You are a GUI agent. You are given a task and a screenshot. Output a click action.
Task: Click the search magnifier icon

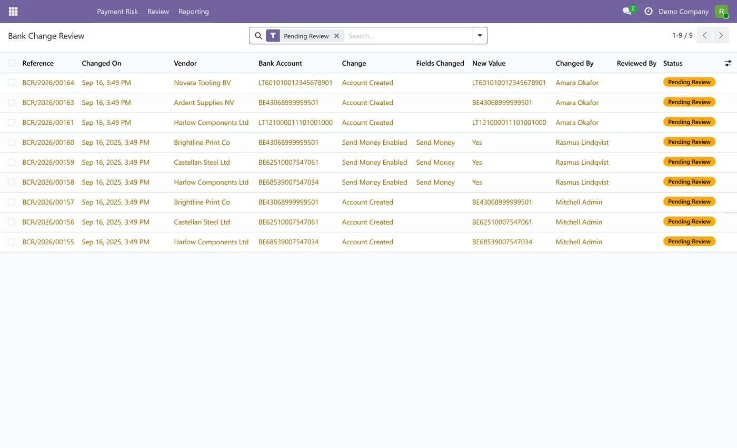pyautogui.click(x=258, y=36)
